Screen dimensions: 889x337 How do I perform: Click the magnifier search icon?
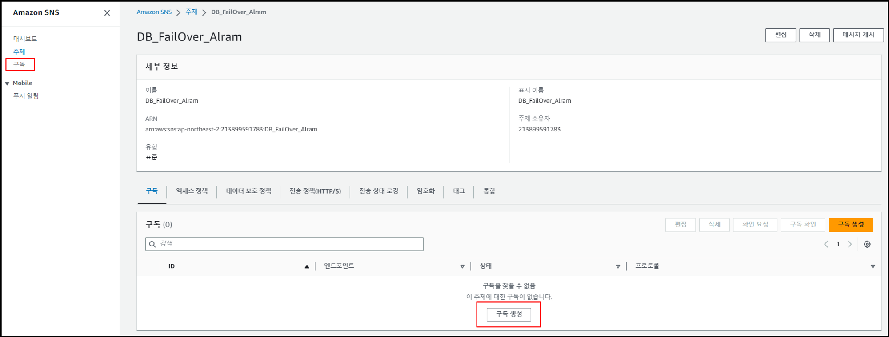click(152, 244)
